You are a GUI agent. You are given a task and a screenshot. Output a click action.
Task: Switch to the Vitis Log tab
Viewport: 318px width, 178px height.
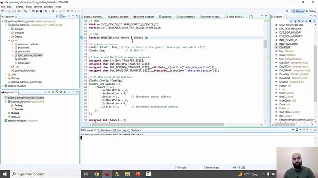coord(120,130)
